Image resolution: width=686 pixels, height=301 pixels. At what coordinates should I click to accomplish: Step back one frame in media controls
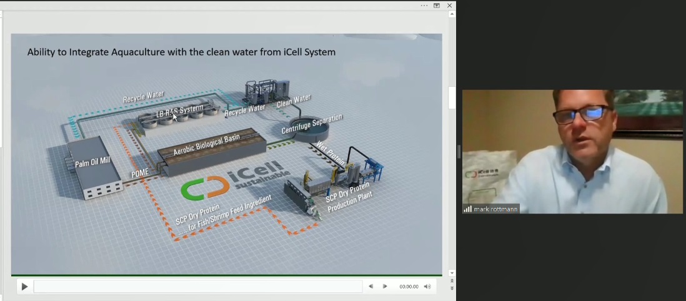pyautogui.click(x=371, y=287)
